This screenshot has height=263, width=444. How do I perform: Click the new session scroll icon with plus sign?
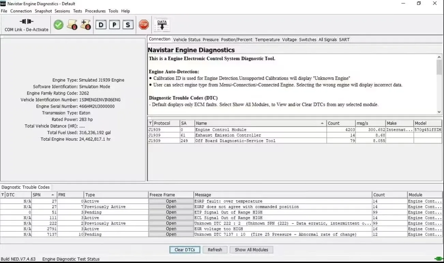(85, 24)
